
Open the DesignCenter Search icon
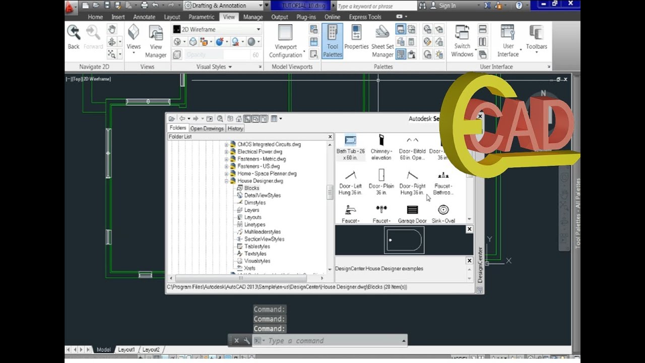pyautogui.click(x=220, y=119)
